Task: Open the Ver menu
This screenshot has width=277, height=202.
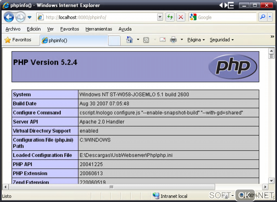Action: tap(50, 29)
